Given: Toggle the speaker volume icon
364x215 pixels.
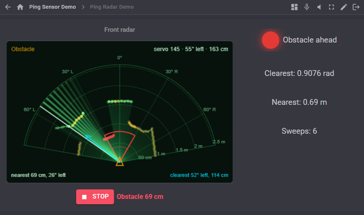Looking at the screenshot, I should pos(319,7).
